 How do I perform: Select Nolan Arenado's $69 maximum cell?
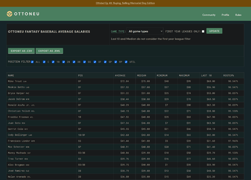[x=189, y=177]
